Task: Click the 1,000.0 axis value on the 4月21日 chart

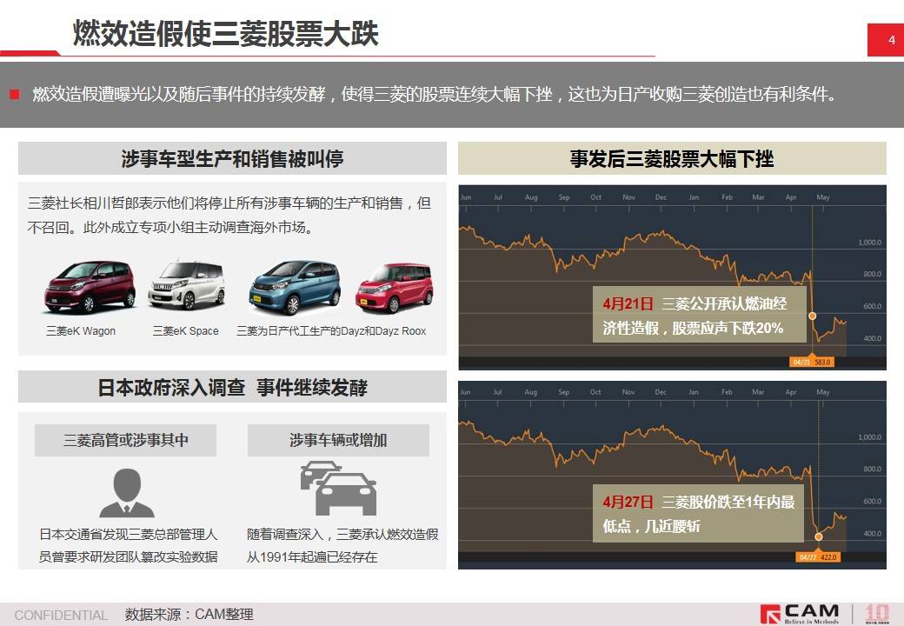Action: (870, 243)
